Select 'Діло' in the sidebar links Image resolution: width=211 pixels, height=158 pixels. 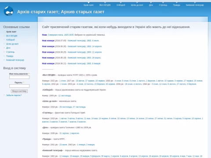click(8, 48)
